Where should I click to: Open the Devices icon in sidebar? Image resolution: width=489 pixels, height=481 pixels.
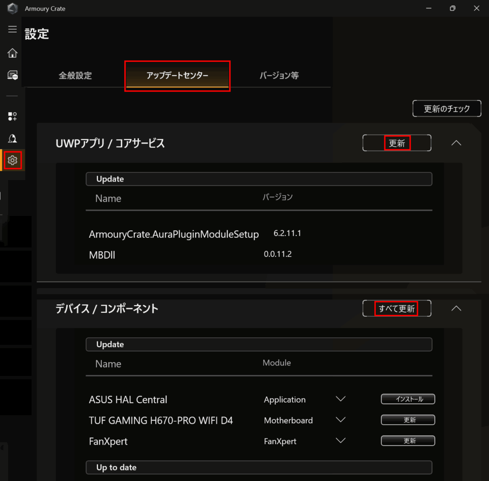12,75
